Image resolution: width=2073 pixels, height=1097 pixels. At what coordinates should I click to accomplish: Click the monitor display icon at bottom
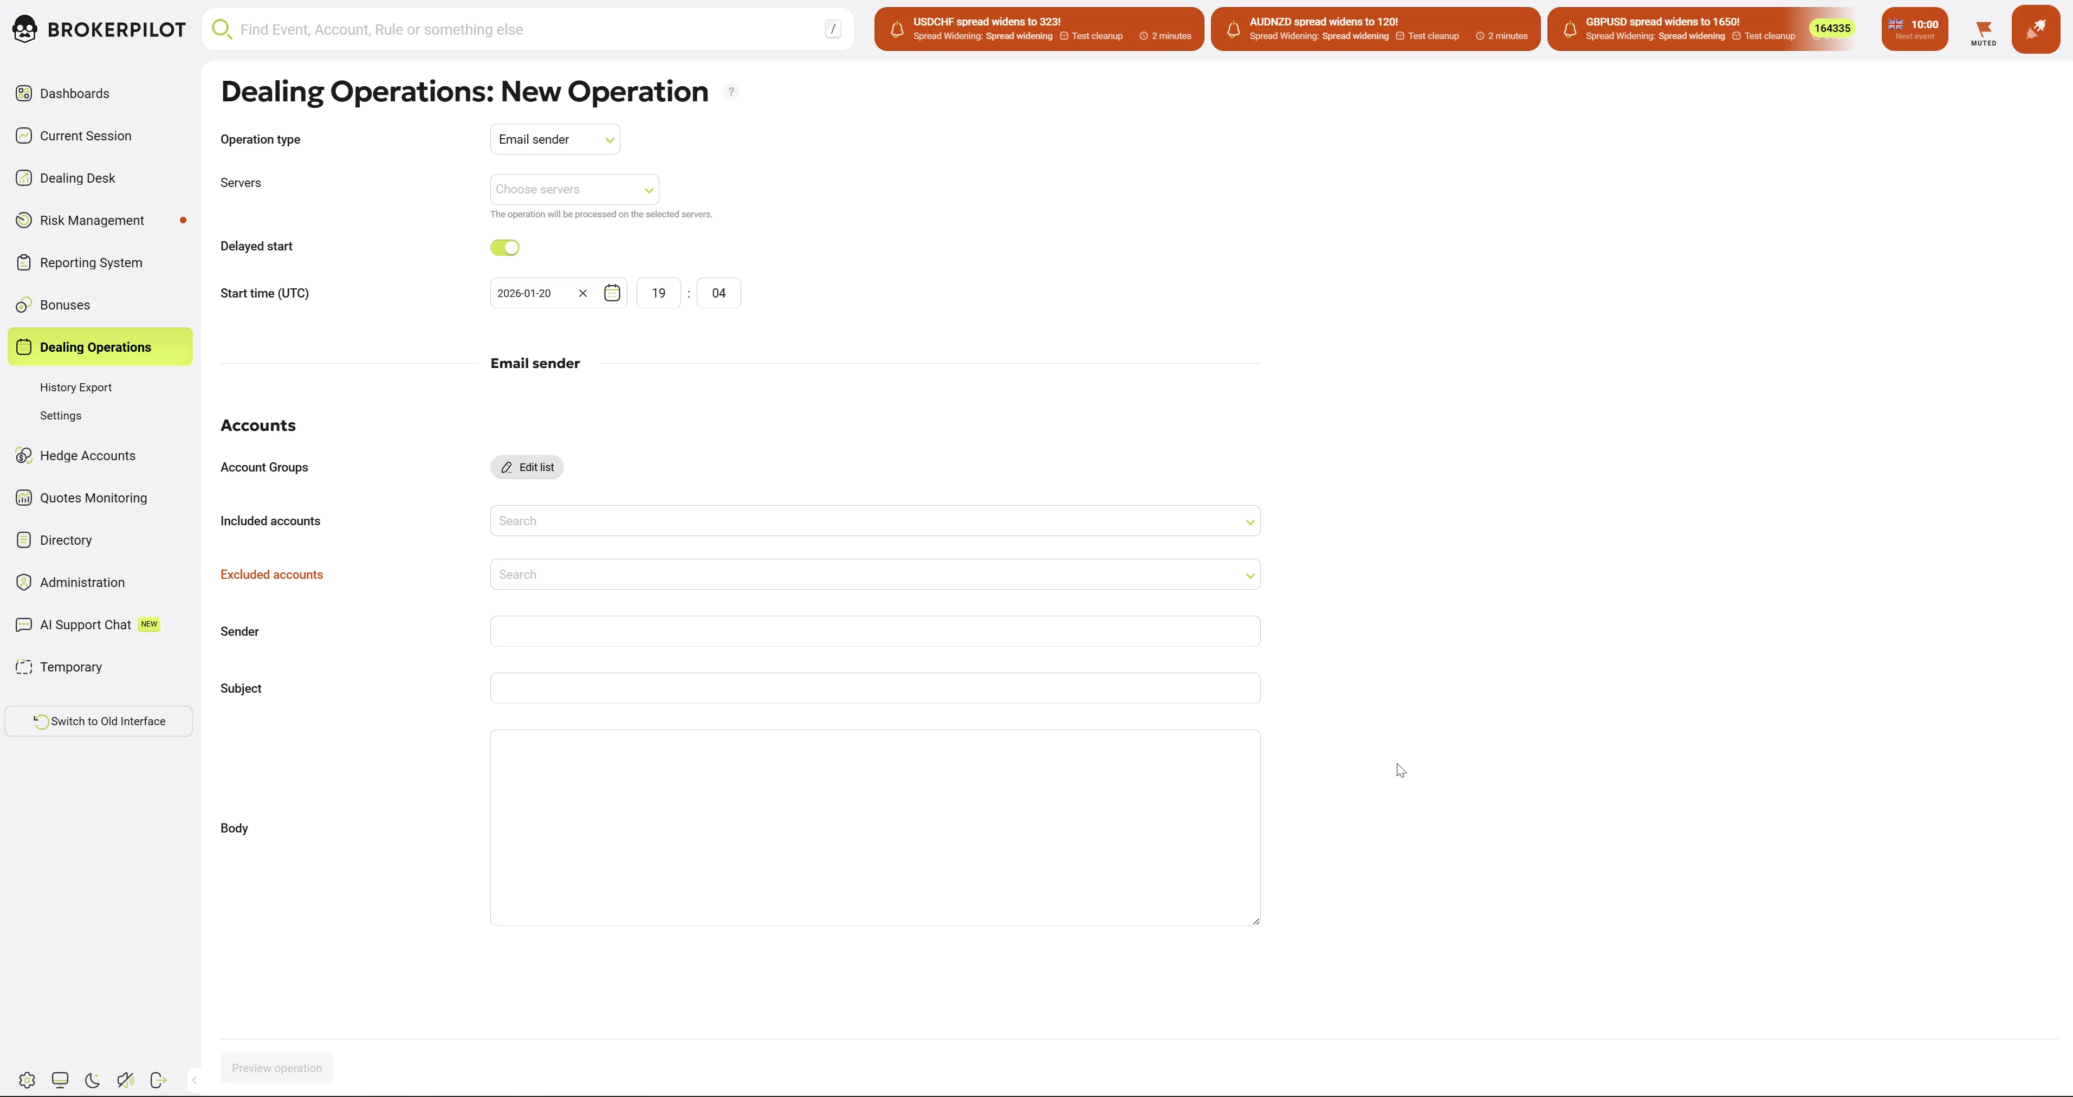(x=60, y=1080)
